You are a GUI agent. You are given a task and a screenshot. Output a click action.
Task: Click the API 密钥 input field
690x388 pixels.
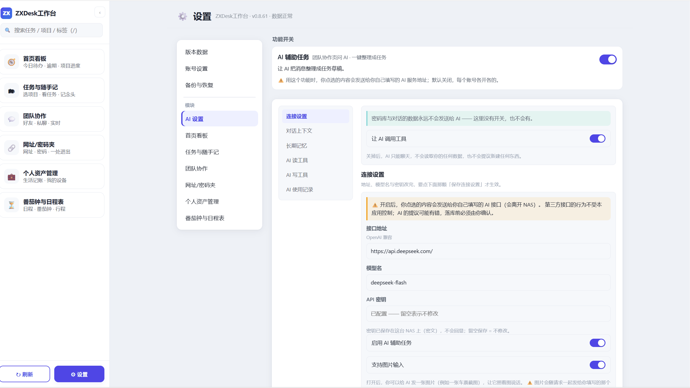(x=488, y=314)
